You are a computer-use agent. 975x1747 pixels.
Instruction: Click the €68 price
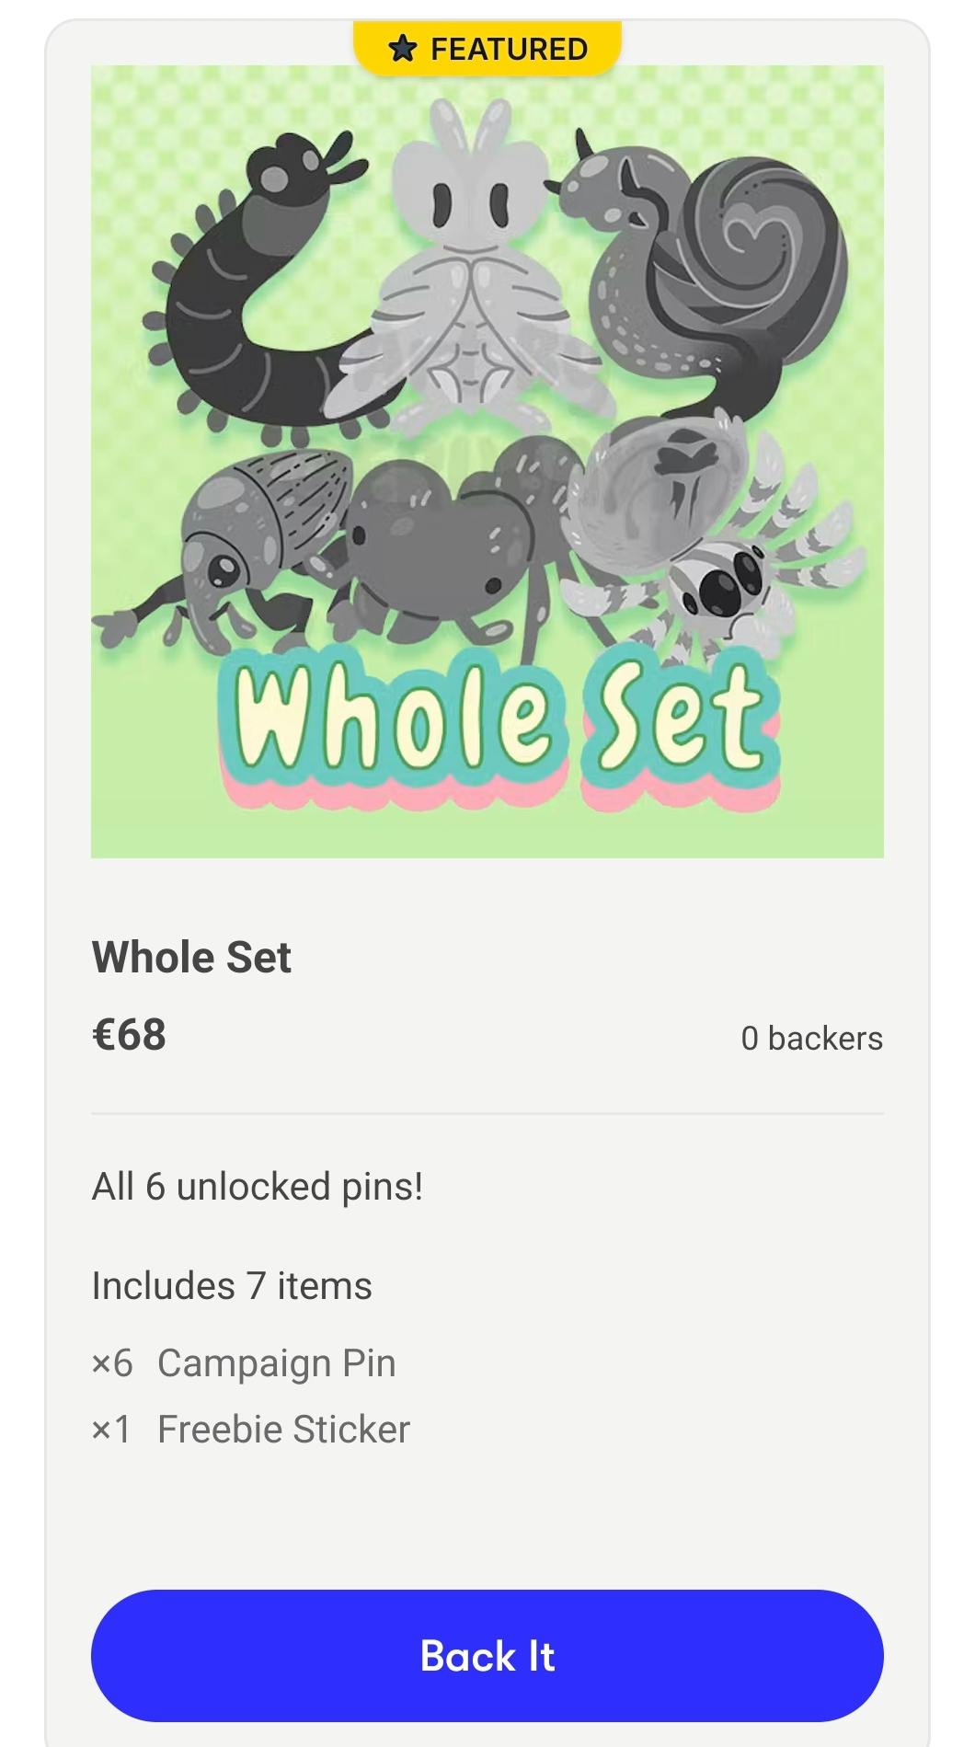[129, 1035]
